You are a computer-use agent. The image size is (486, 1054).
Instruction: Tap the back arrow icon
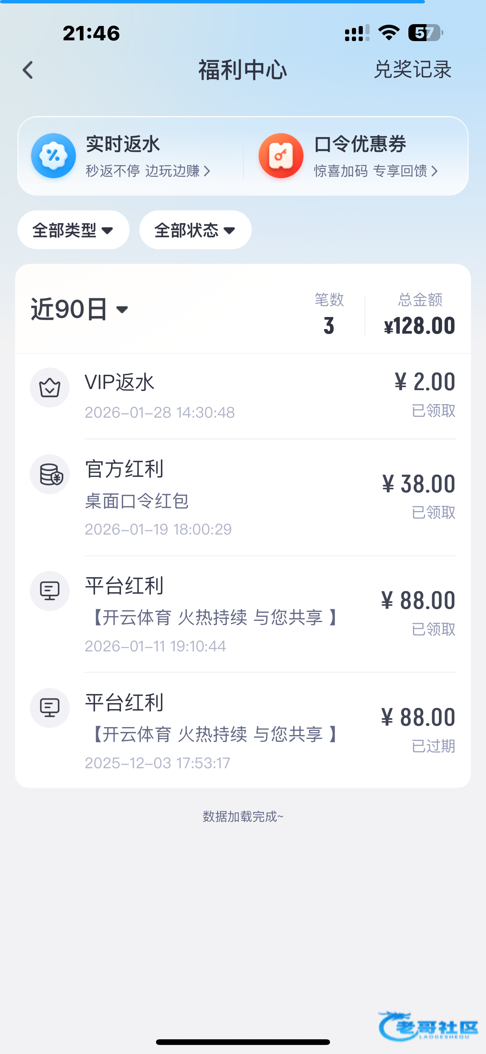(28, 70)
